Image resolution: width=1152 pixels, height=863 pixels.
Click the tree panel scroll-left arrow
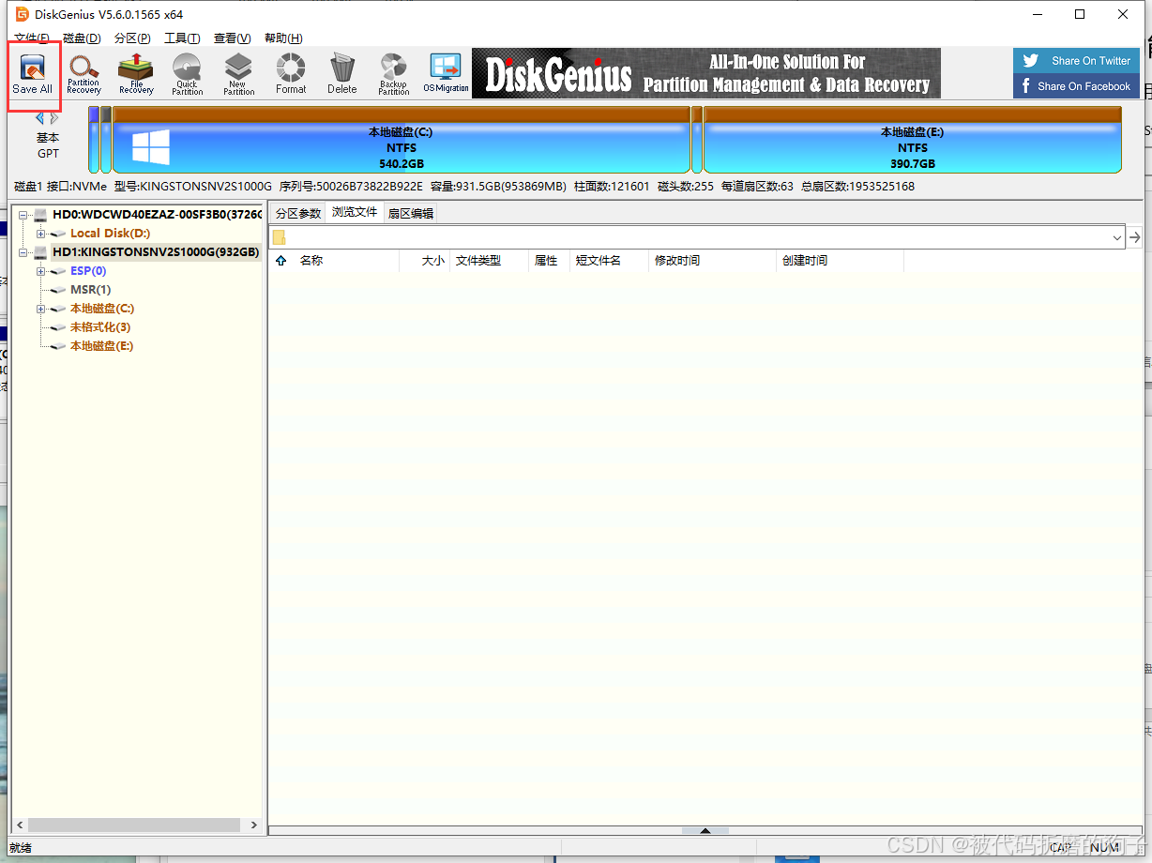[20, 825]
